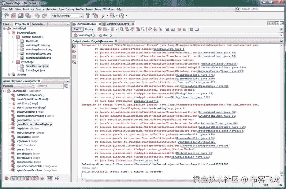Screen dimensions: 286x189
Task: Click the Output panel horizontal scrollbar
Action: [157, 180]
